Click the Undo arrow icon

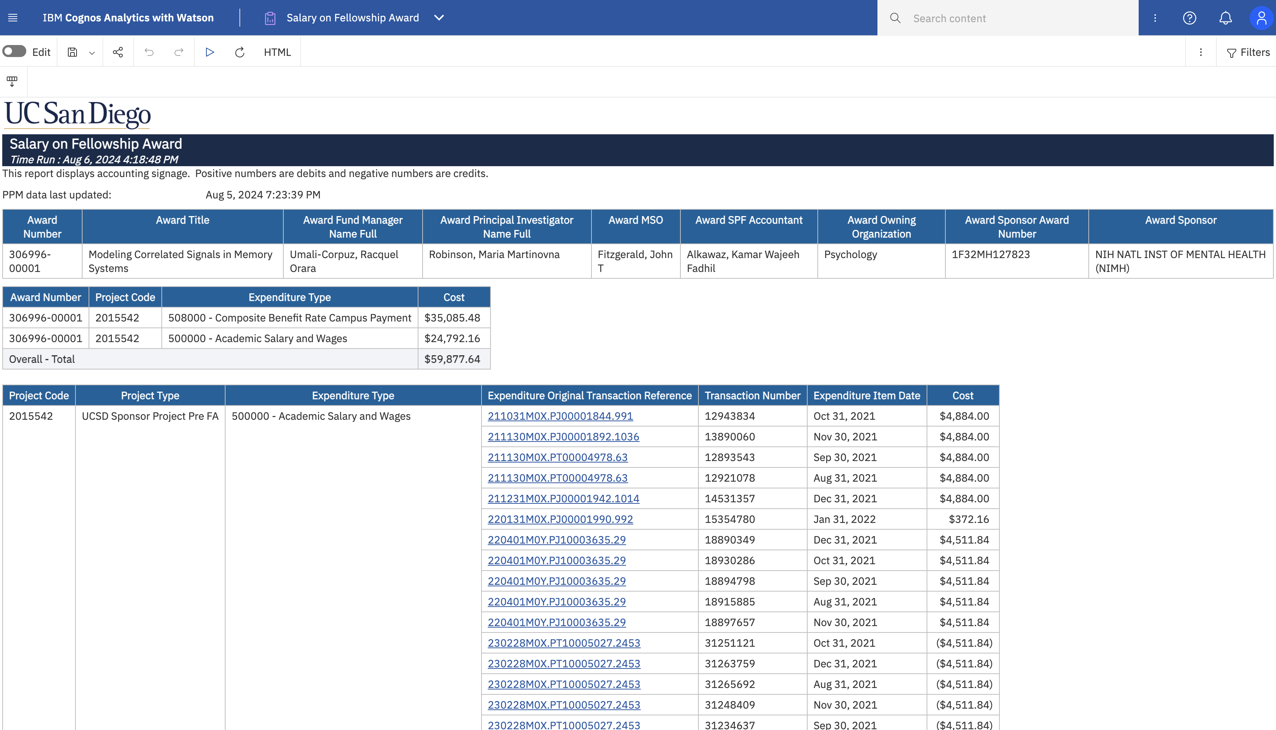[x=149, y=52]
